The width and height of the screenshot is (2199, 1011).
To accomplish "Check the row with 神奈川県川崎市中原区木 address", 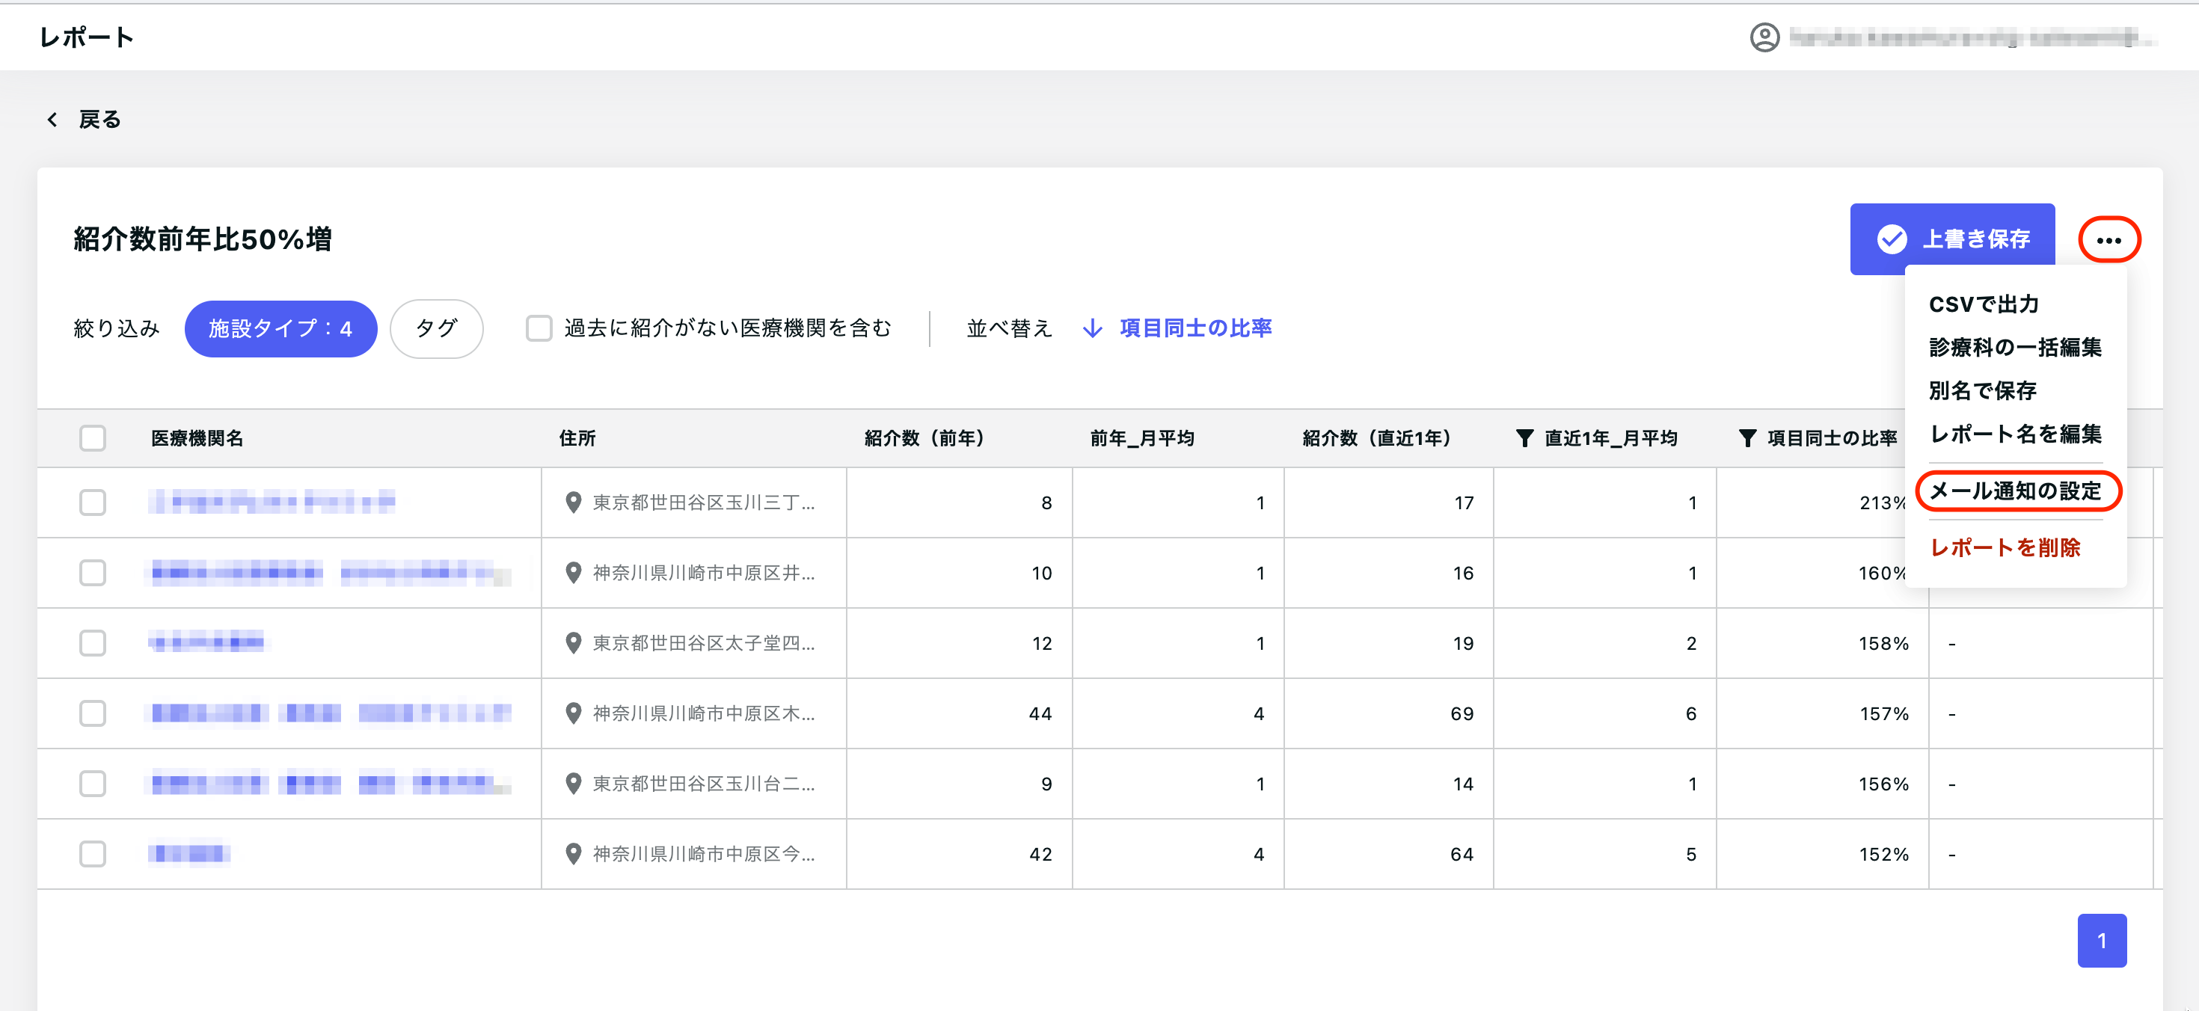I will (92, 713).
